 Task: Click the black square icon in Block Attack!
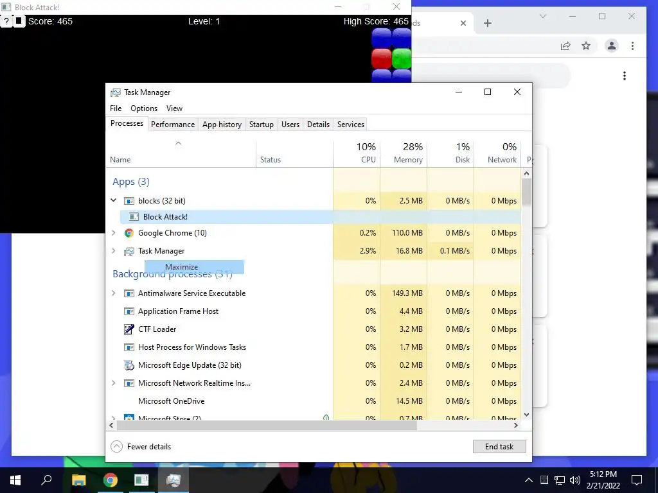(19, 21)
